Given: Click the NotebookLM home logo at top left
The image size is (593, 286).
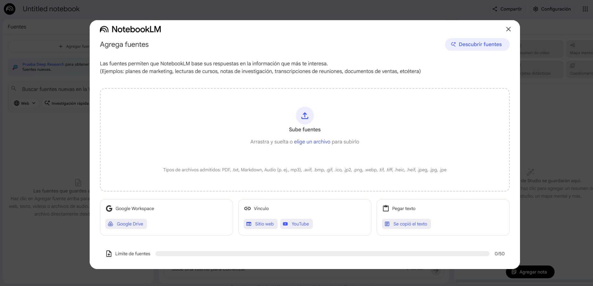Looking at the screenshot, I should [10, 9].
